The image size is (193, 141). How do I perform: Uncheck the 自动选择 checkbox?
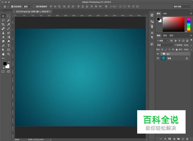pyautogui.click(x=12, y=6)
